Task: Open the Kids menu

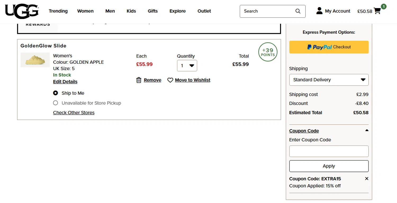Action: pos(131,11)
